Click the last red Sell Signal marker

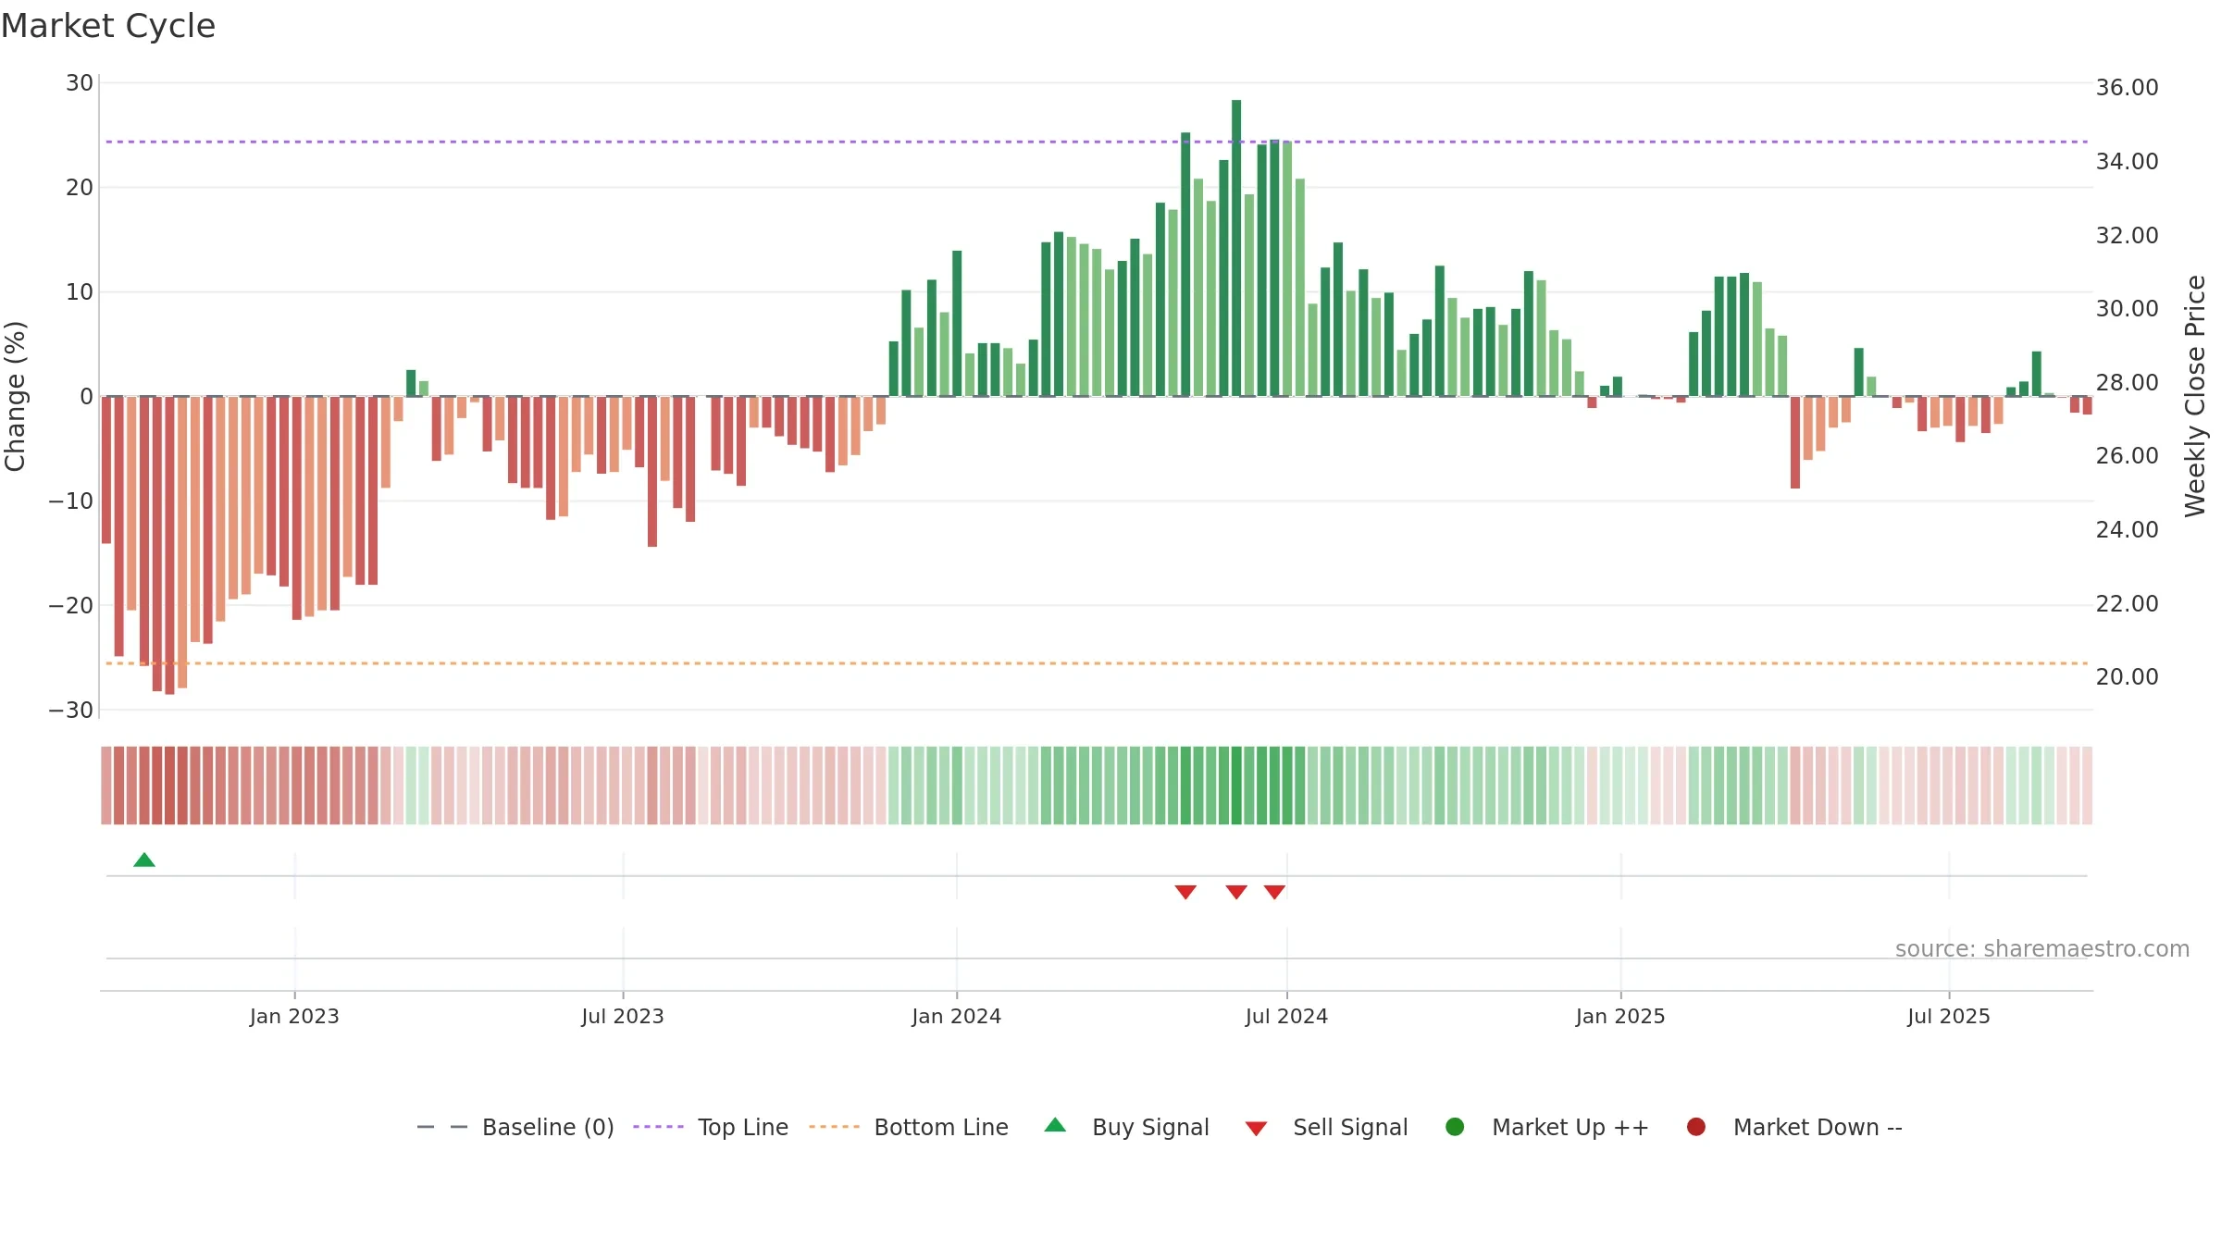point(1274,892)
